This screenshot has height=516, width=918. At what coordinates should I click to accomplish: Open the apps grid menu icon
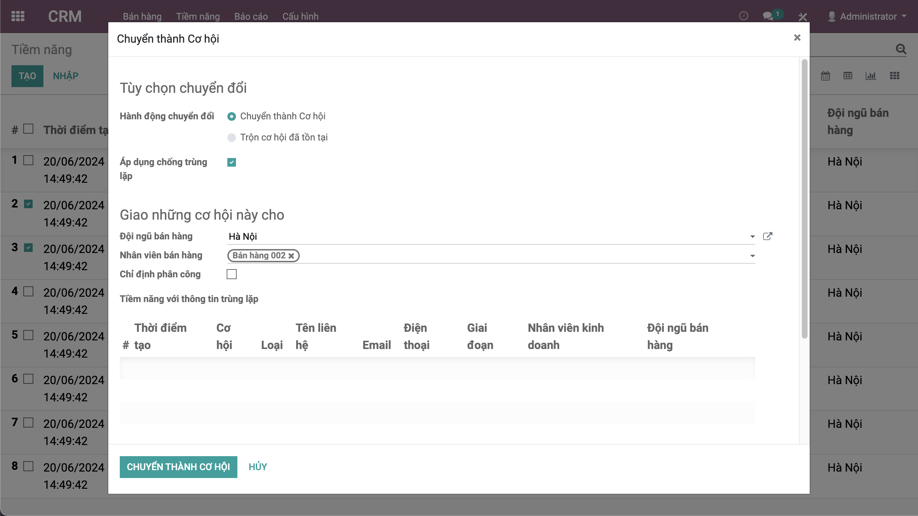click(18, 16)
